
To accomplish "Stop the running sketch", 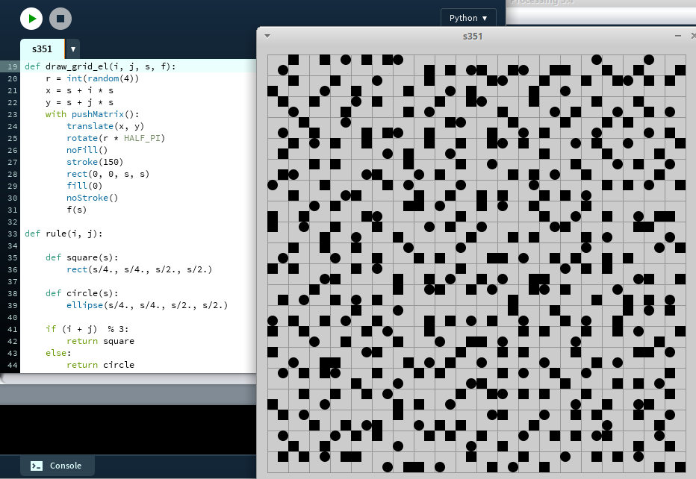I will pos(60,19).
